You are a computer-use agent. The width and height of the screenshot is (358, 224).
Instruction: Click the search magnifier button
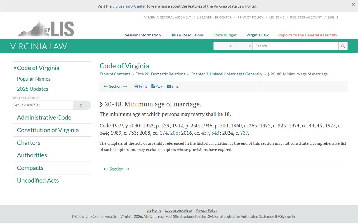pos(343,46)
